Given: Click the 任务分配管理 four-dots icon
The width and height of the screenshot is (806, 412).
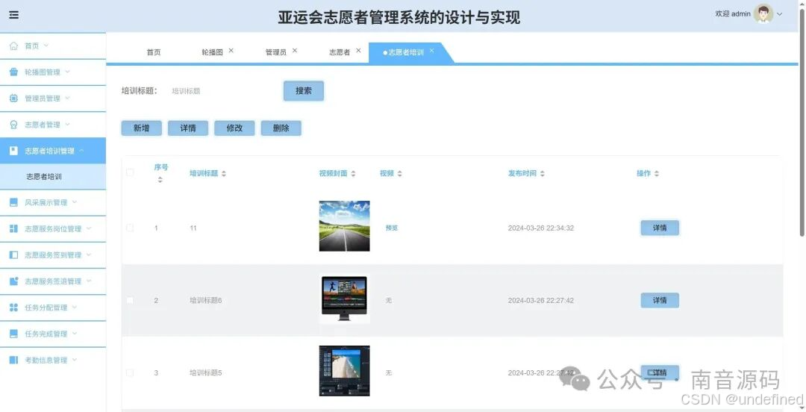Looking at the screenshot, I should tap(14, 308).
